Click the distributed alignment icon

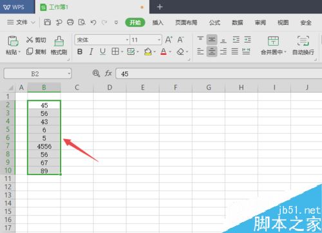click(246, 51)
